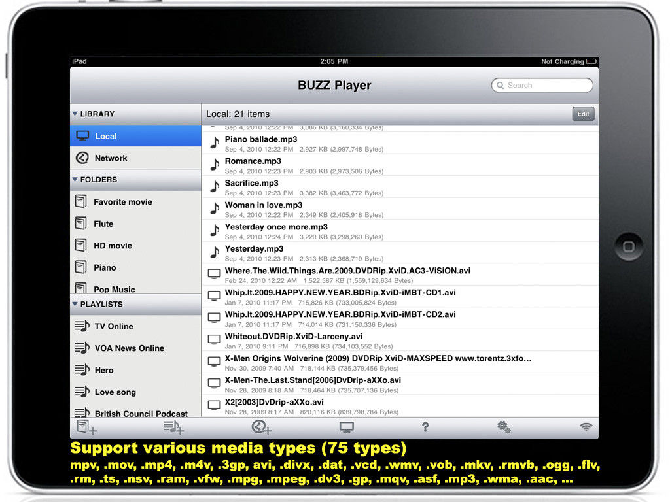670x502 pixels.
Task: Open the monitor display toolbar icon
Action: (x=347, y=427)
